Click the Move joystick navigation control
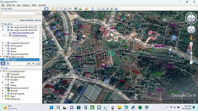198x111 pixels. [x=191, y=30]
